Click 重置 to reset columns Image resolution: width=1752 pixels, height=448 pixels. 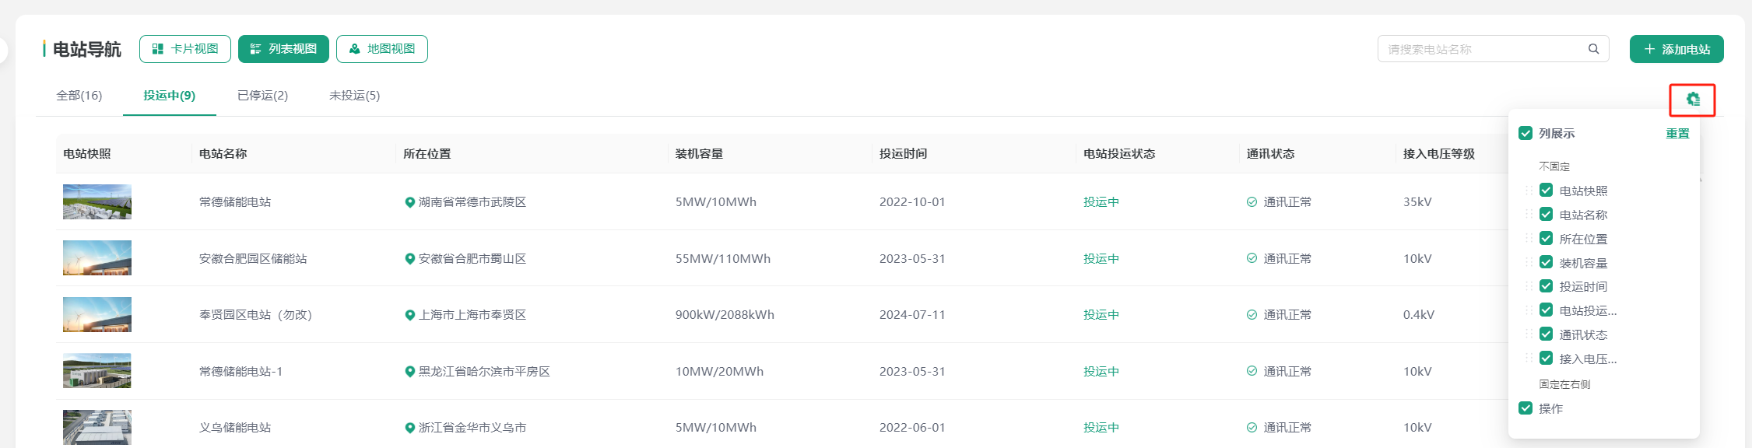pos(1677,134)
